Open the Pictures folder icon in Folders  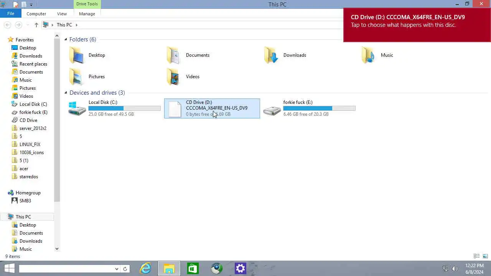[76, 77]
